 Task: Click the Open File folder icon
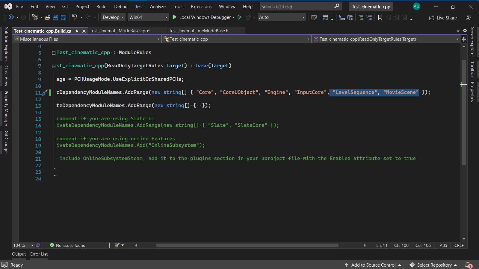47,17
